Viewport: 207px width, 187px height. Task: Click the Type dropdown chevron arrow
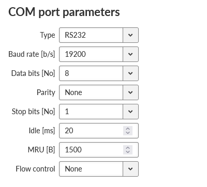(130, 35)
